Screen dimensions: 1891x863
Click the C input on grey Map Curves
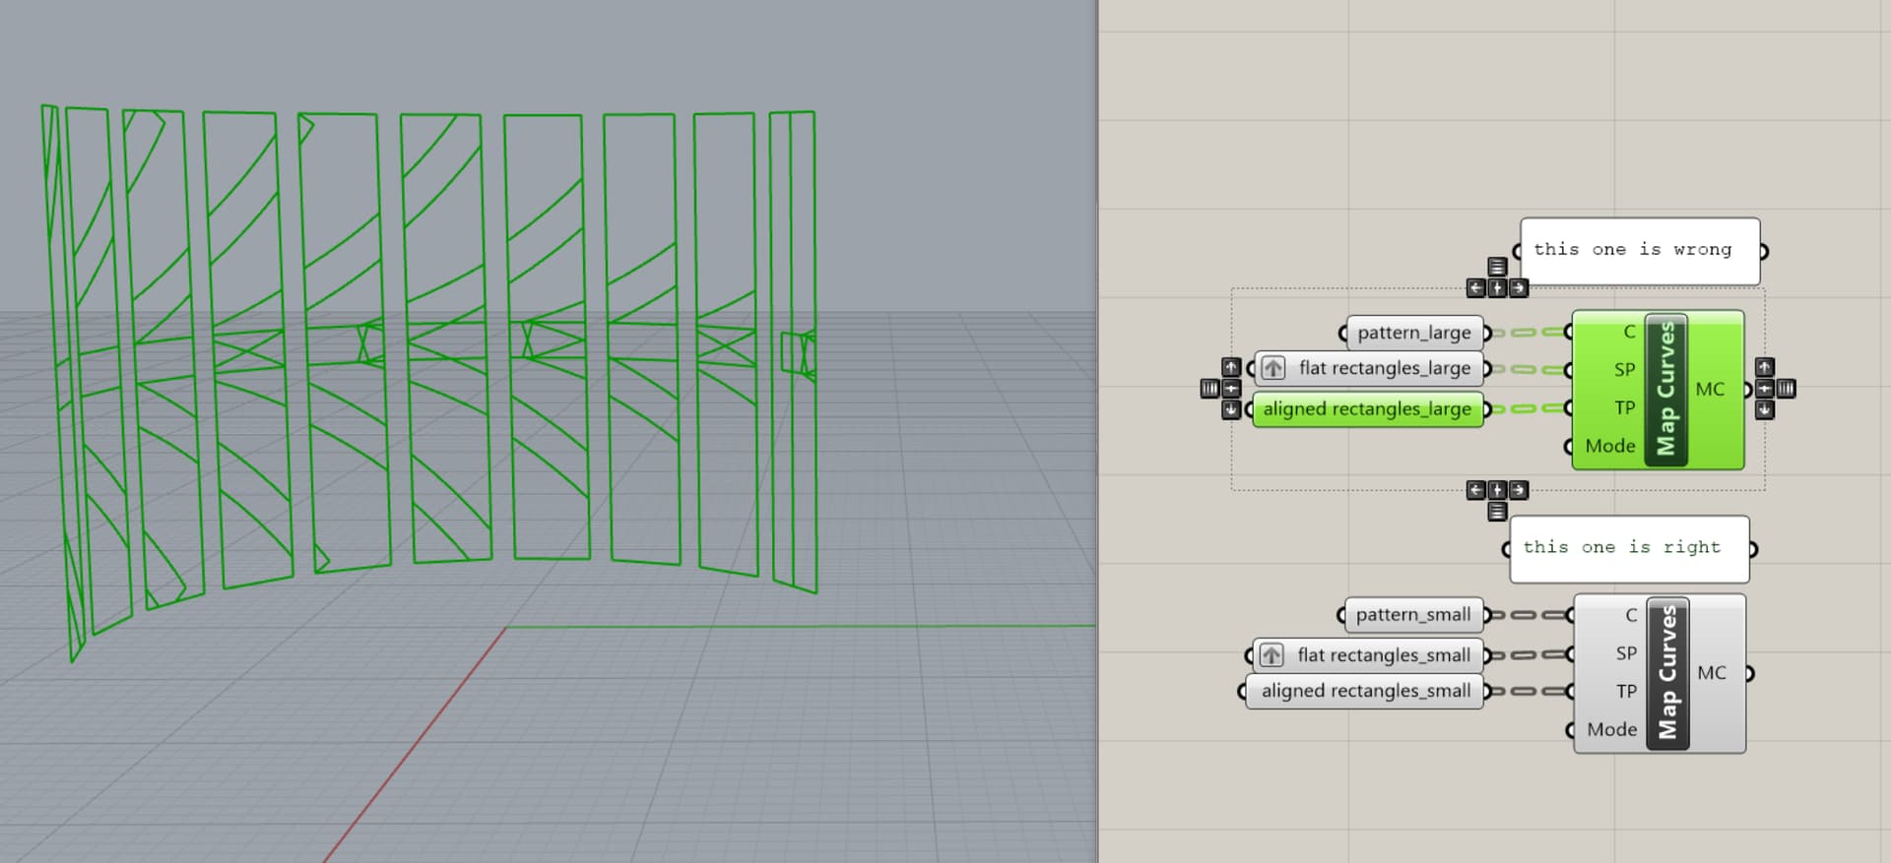[1631, 615]
